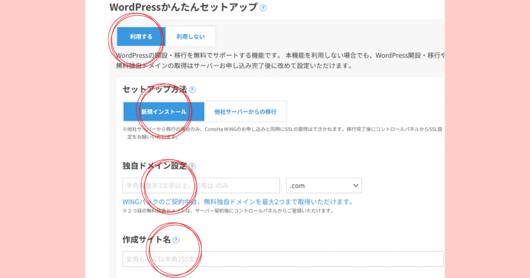Click the 作成サイト名 label
This screenshot has height=278, width=530.
(146, 240)
